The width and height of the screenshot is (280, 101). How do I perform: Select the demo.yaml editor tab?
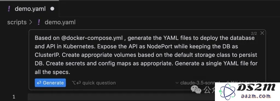tap(30, 9)
